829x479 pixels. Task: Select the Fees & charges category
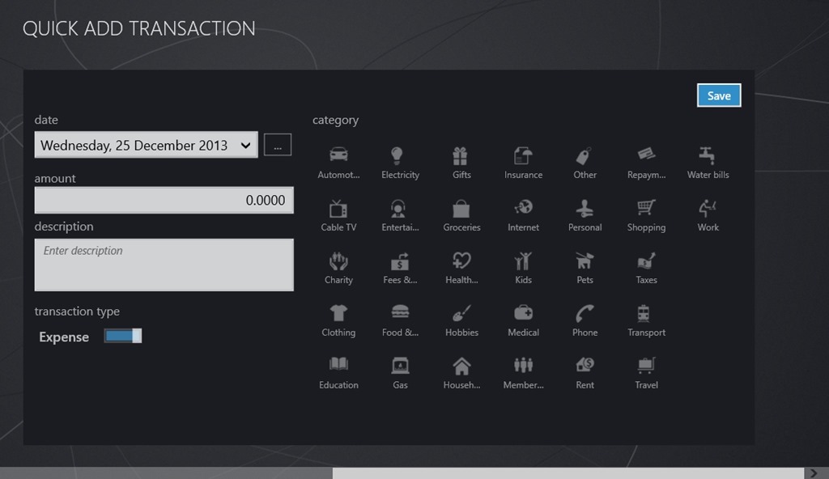400,261
